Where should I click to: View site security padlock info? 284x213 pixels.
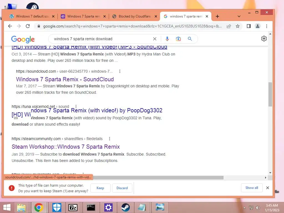39,26
